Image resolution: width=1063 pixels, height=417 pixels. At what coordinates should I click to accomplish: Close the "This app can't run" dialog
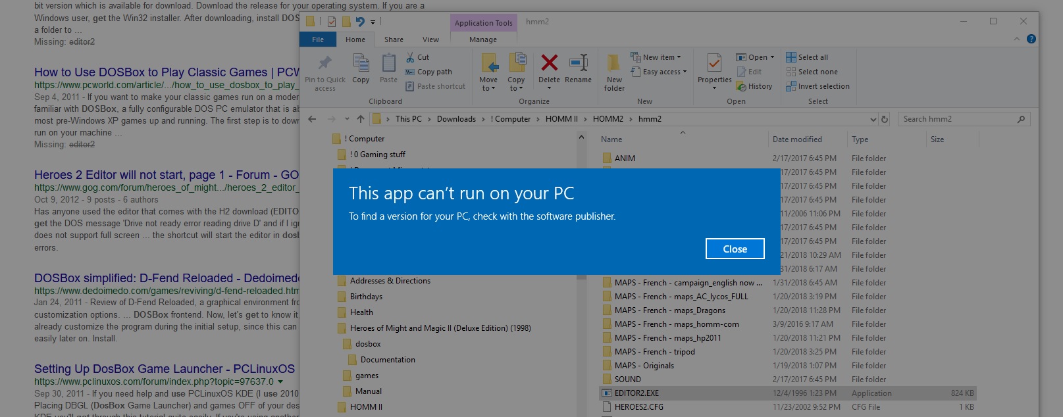(735, 249)
